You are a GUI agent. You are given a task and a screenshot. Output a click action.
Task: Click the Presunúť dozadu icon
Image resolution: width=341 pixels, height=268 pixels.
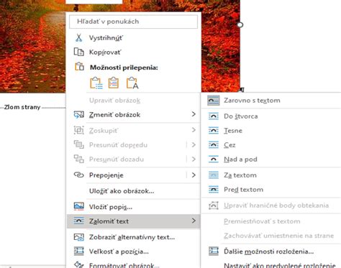78,159
